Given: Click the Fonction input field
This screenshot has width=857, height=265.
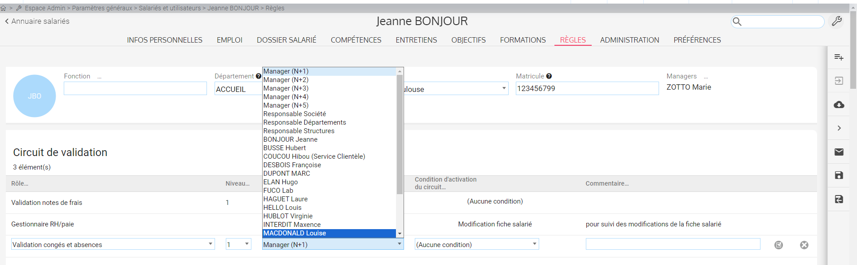Looking at the screenshot, I should [x=135, y=88].
